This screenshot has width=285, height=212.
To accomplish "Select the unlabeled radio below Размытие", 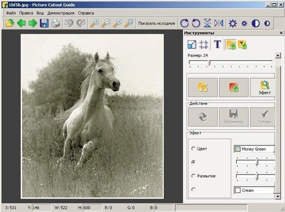I will pos(193,189).
